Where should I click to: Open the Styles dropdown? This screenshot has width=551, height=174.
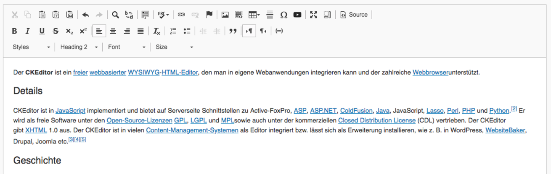[32, 47]
